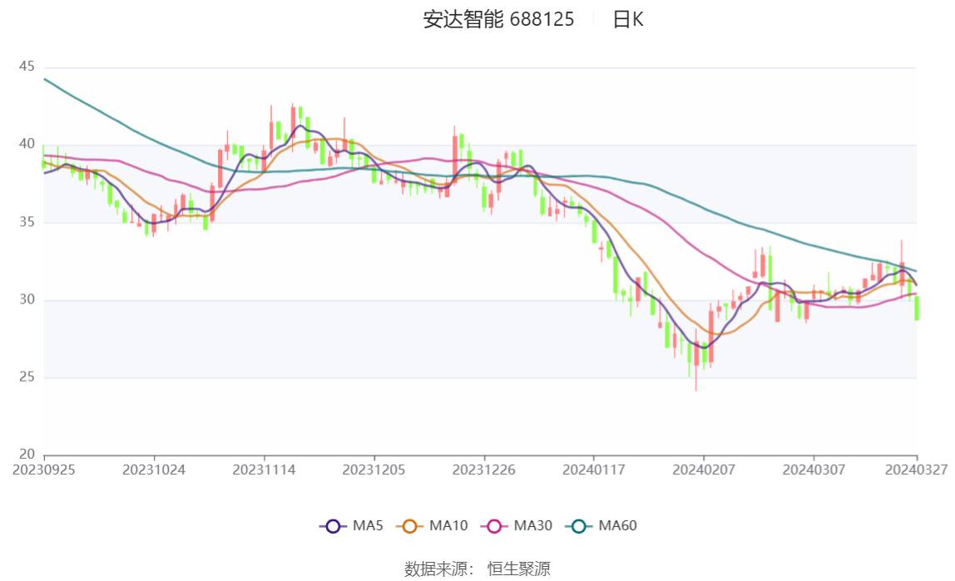Click the 日K label in the title
Image resolution: width=955 pixels, height=581 pixels.
point(628,19)
